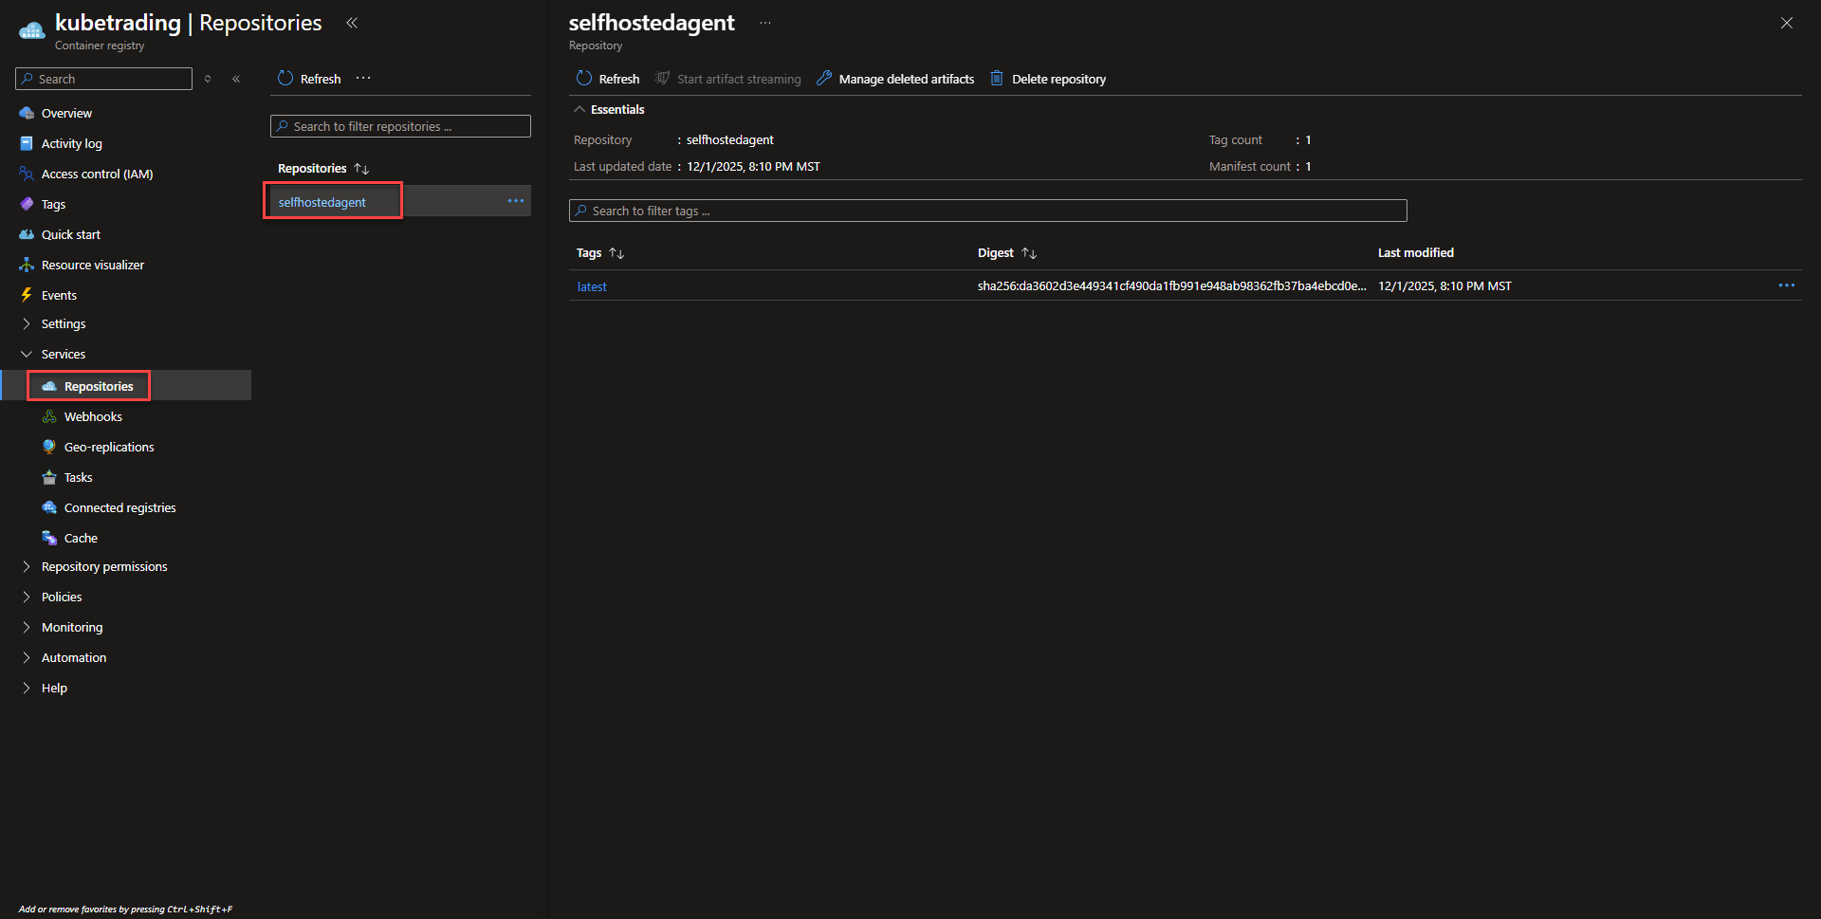
Task: Collapse the left navigation menu
Action: pos(236,79)
